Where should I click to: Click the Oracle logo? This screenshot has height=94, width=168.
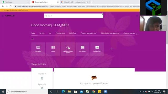click(x=10, y=16)
